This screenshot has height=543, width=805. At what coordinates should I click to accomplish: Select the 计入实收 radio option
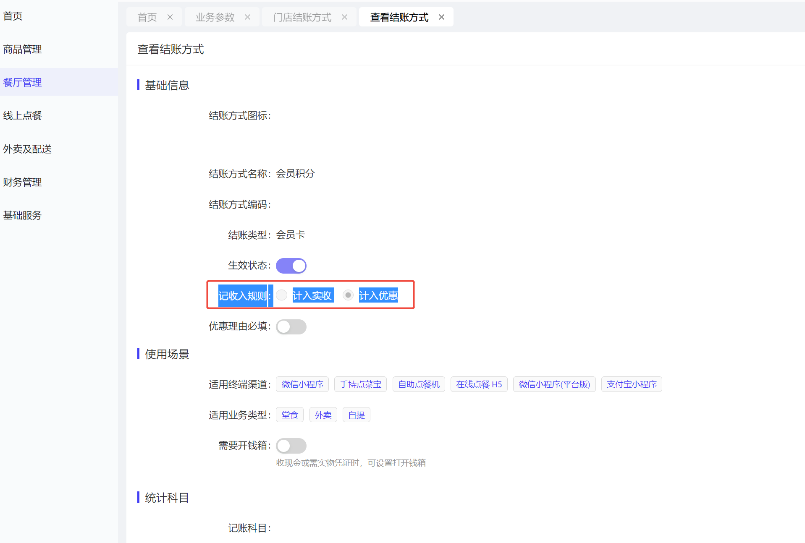282,295
